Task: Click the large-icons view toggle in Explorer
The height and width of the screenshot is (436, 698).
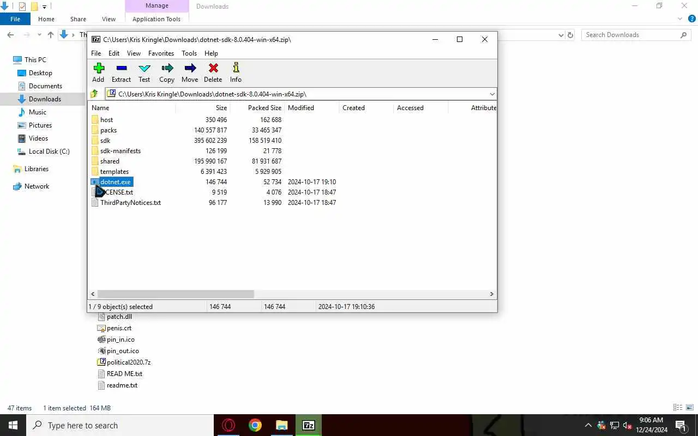Action: (689, 408)
